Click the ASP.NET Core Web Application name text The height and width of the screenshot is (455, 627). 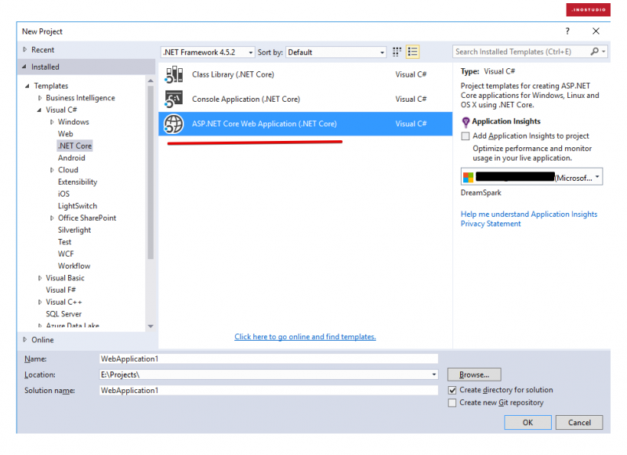pos(264,124)
